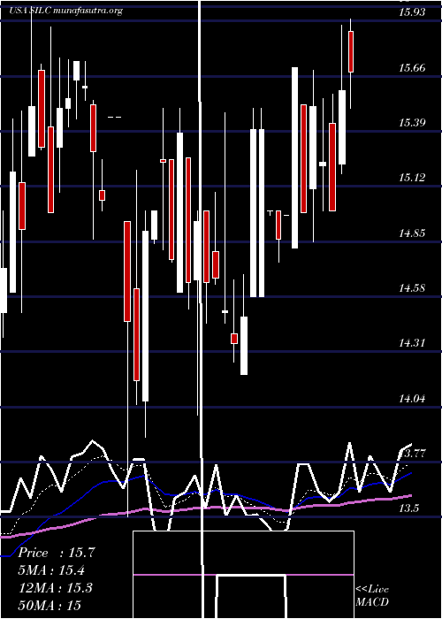The width and height of the screenshot is (442, 619).
Task: Select the 12MA : 15.3 legend entry
Action: tap(56, 588)
